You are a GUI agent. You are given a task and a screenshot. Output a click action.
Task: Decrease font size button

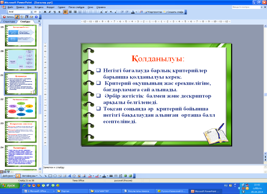[116, 12]
